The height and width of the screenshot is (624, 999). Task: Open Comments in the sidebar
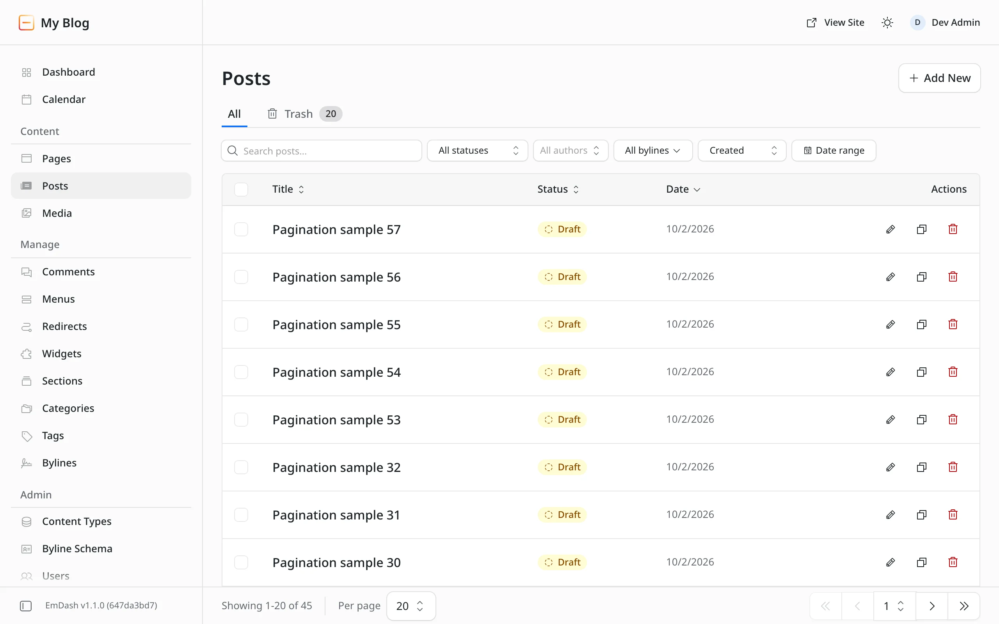tap(101, 271)
